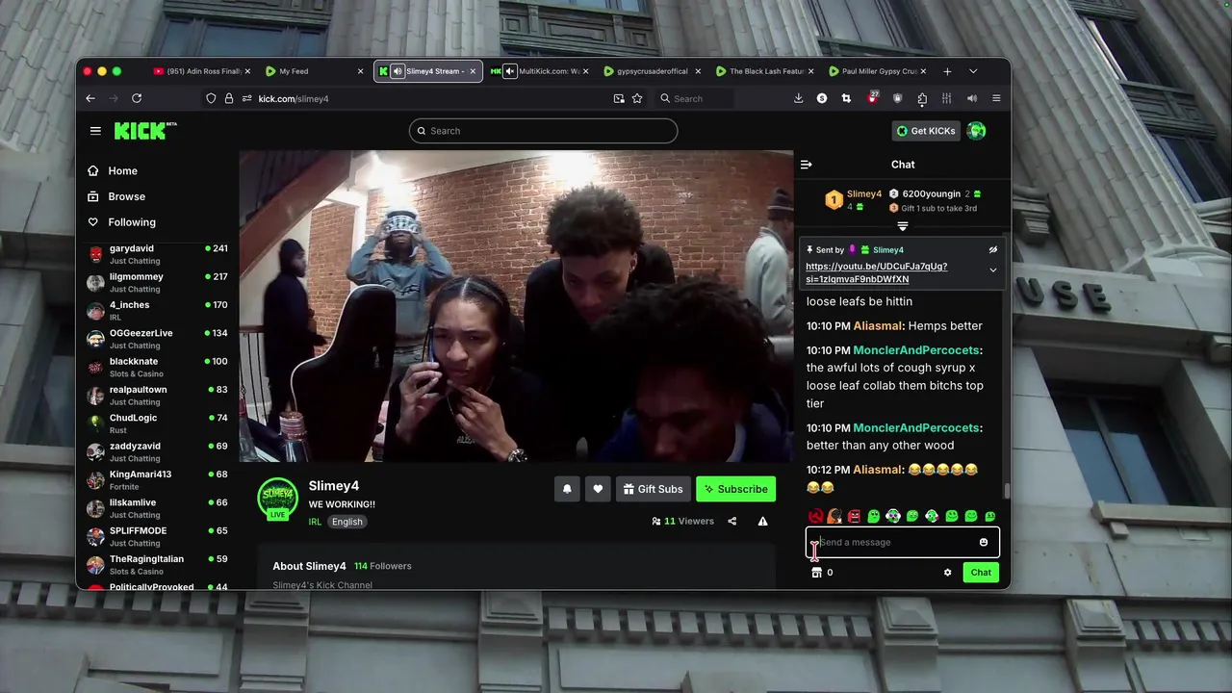Open TheRagingItalian's channel
Viewport: 1232px width, 693px height.
(x=158, y=565)
